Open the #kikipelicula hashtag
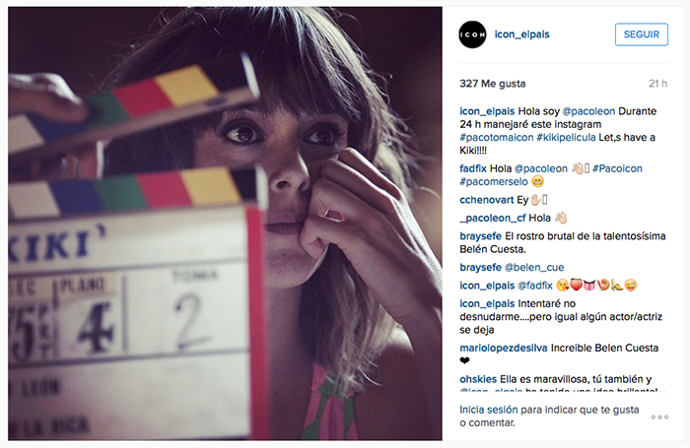The image size is (690, 448). point(566,138)
